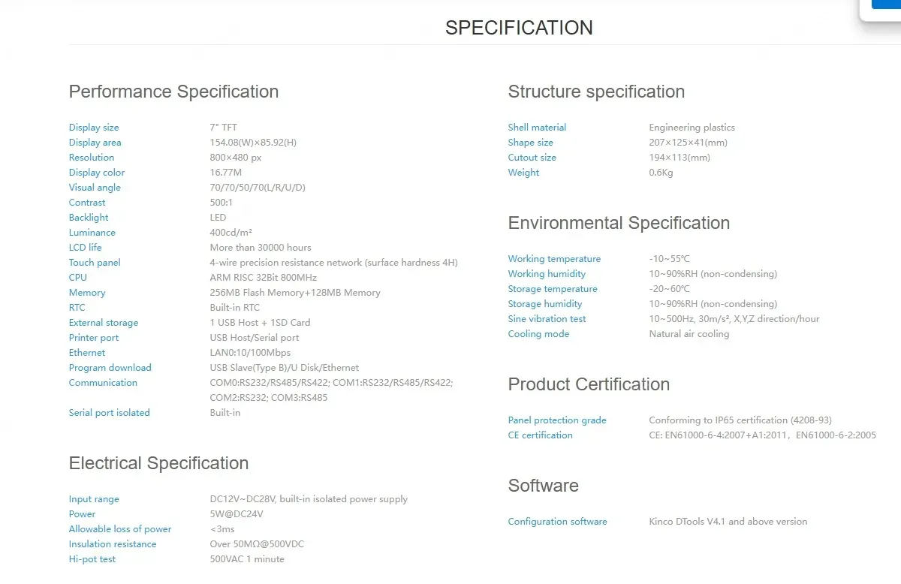The height and width of the screenshot is (584, 901).
Task: Click the Cutout size label
Action: tap(532, 158)
